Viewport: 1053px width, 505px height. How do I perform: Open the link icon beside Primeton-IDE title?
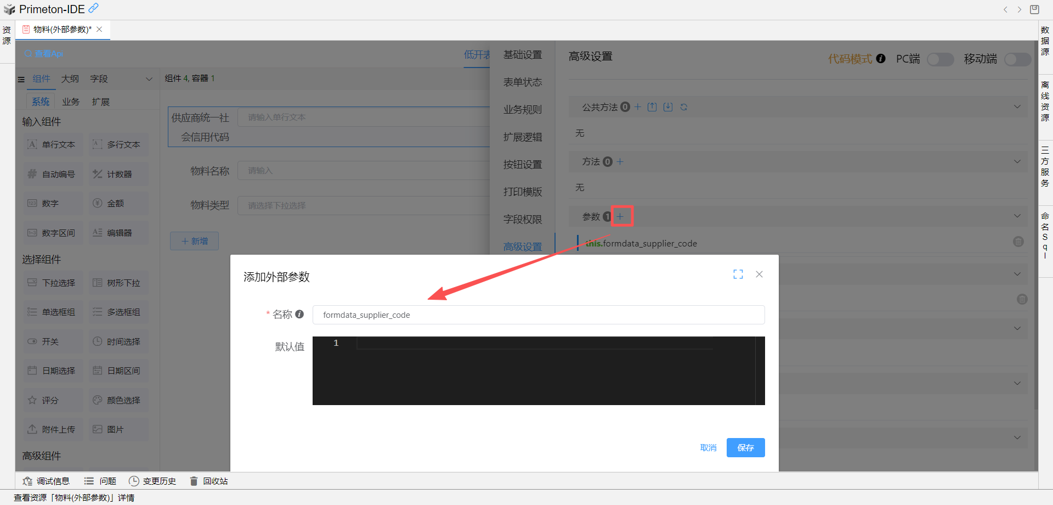pos(94,8)
